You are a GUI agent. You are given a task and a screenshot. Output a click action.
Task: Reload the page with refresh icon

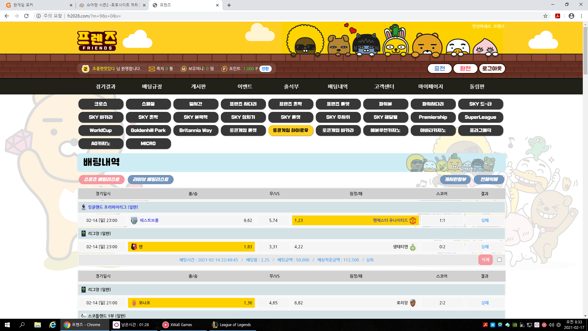(x=26, y=16)
